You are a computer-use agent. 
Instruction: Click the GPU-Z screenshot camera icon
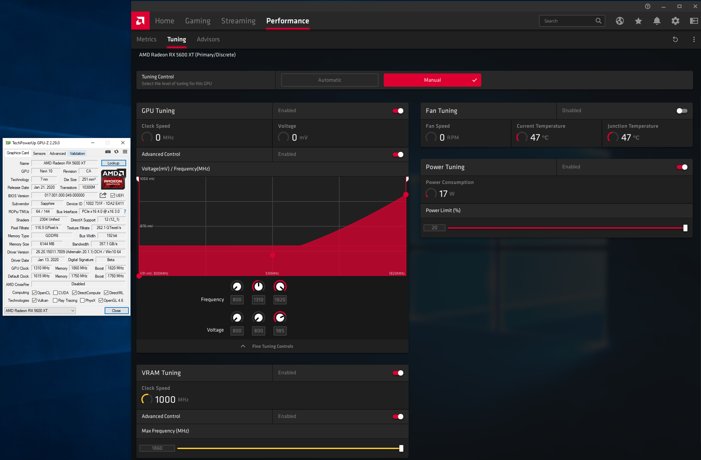click(x=108, y=152)
